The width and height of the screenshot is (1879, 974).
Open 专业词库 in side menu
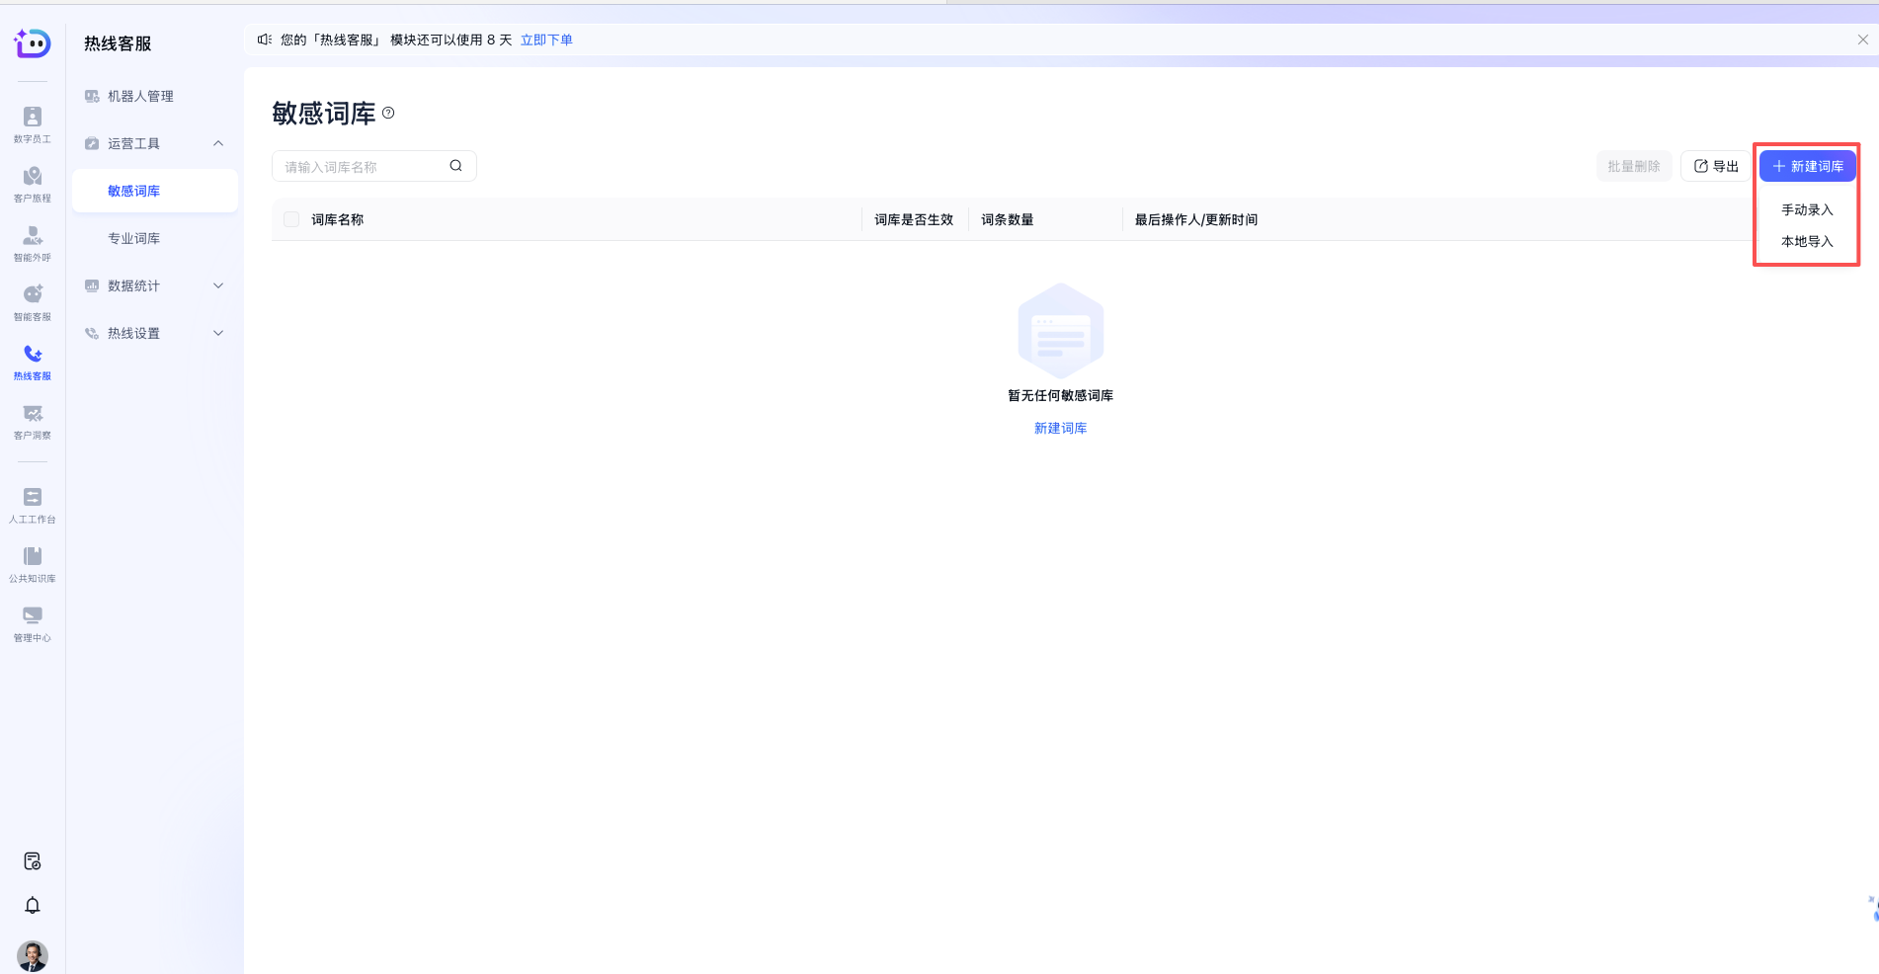(134, 238)
